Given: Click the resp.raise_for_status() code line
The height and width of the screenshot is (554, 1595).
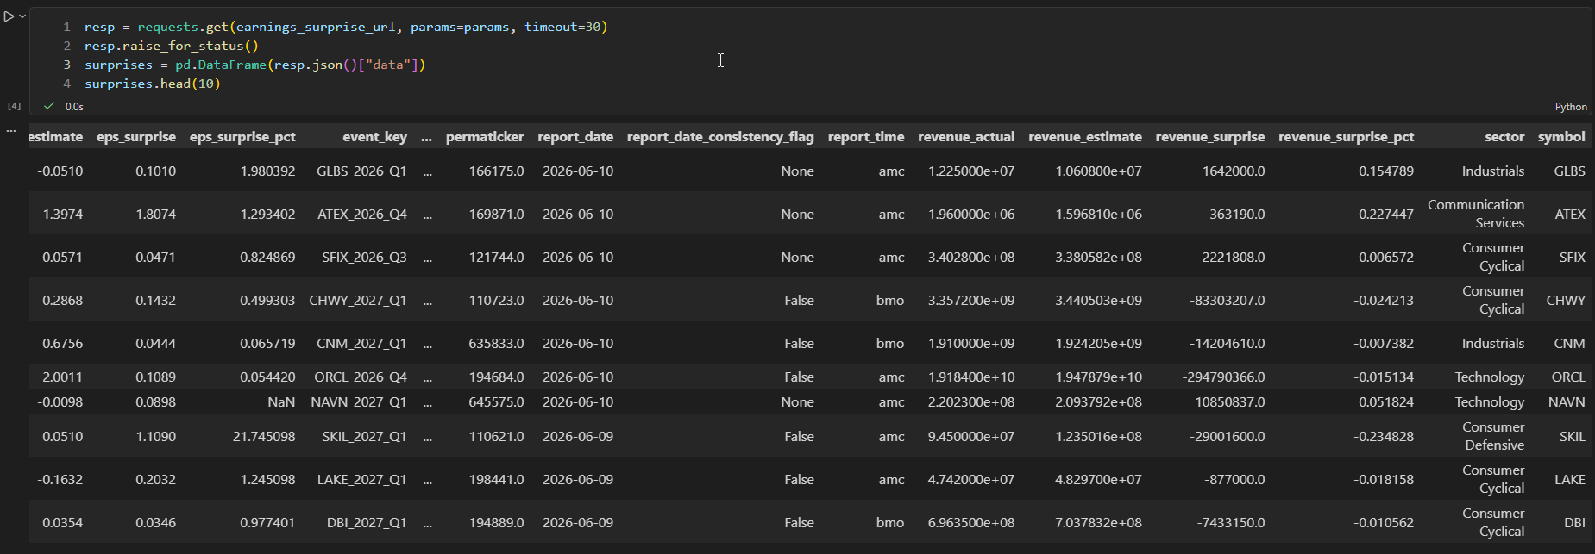Looking at the screenshot, I should (172, 46).
